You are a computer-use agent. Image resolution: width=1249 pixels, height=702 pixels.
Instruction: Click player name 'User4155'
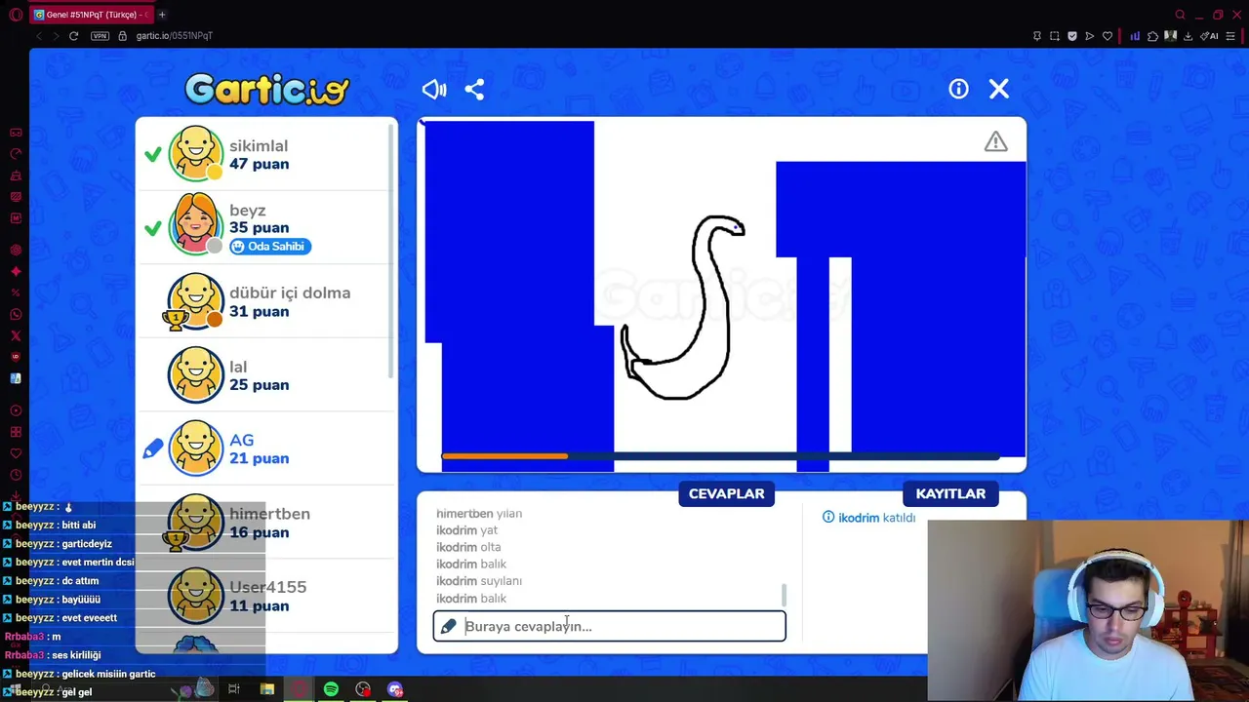[x=267, y=587]
